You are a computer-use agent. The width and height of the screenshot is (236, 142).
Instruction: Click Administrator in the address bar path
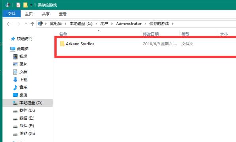(129, 24)
